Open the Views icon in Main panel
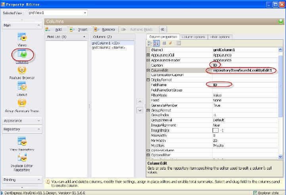The image size is (286, 195). point(22,37)
